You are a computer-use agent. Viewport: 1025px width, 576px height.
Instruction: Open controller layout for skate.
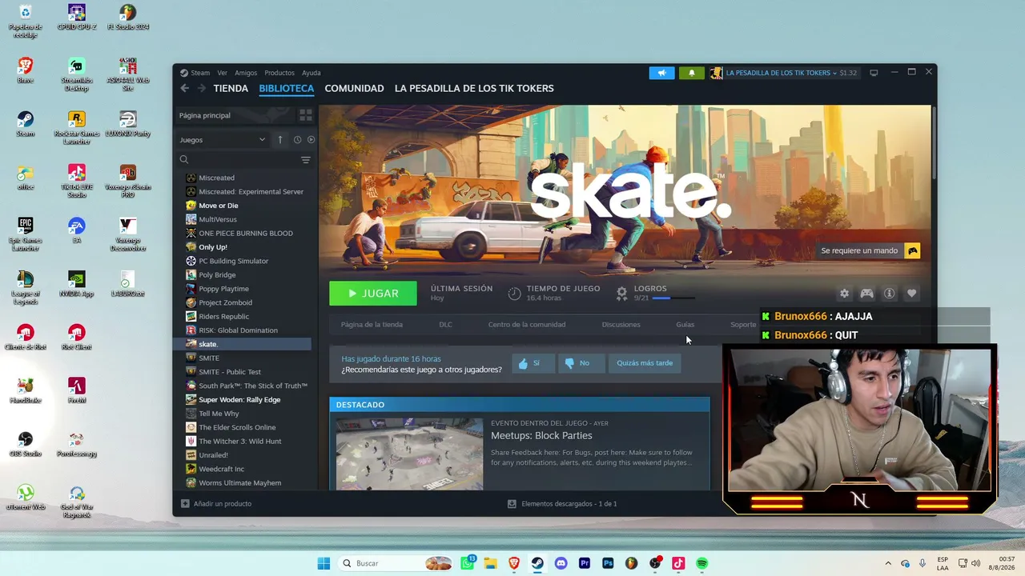[x=866, y=294]
